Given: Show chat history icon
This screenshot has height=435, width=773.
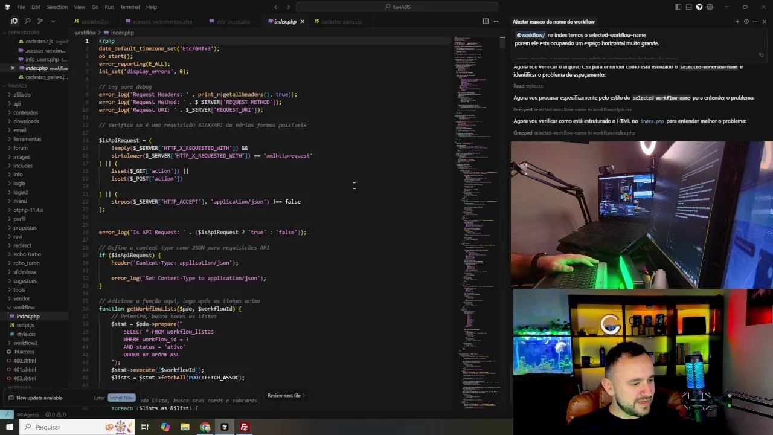Looking at the screenshot, I should (x=746, y=21).
